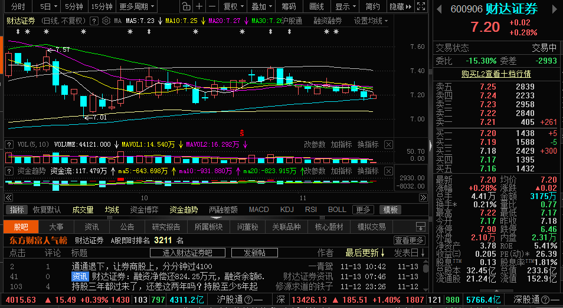Switch to the 15分钟 period

[102, 6]
